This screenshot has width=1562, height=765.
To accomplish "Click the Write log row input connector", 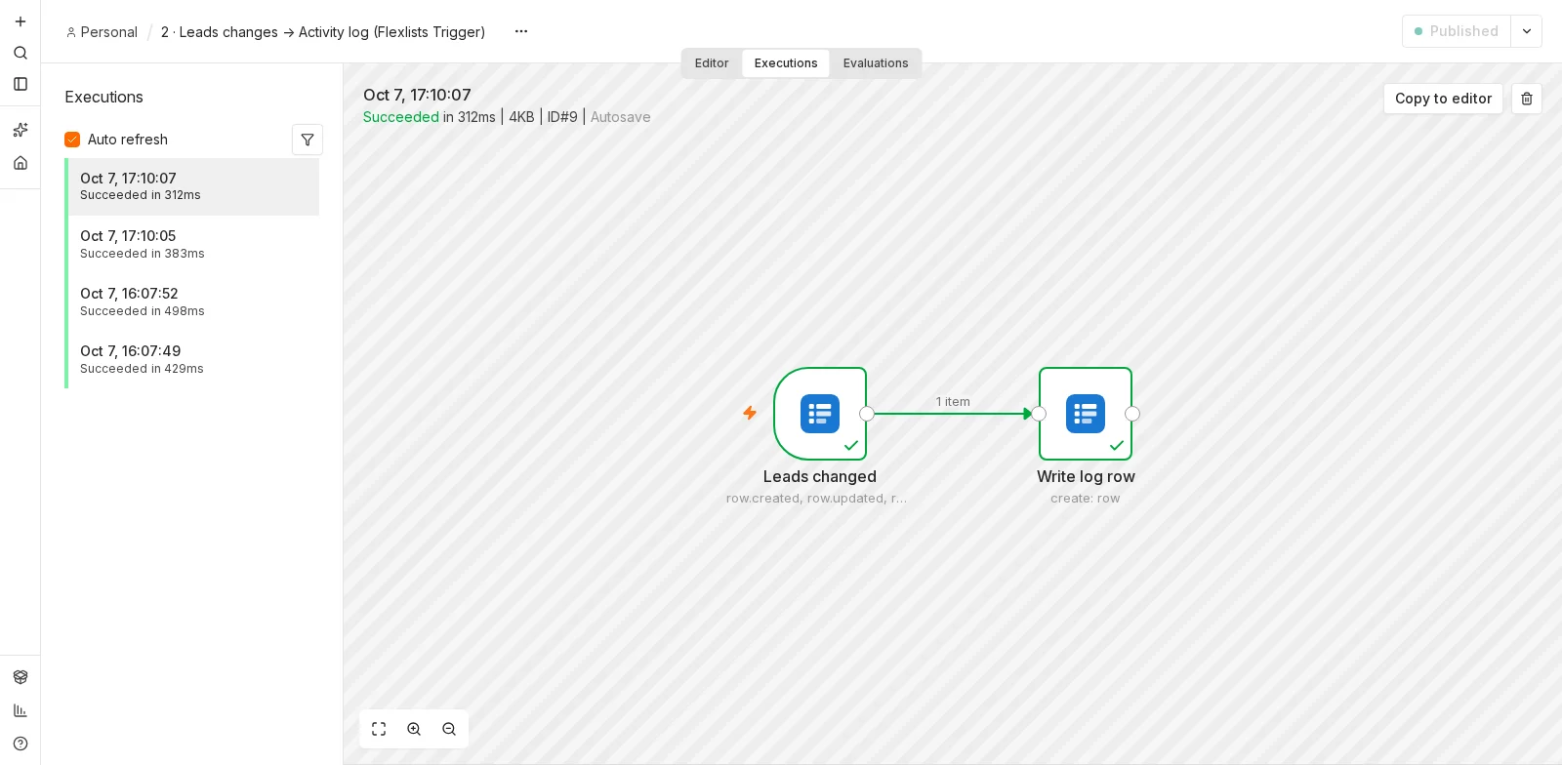I will [x=1039, y=414].
